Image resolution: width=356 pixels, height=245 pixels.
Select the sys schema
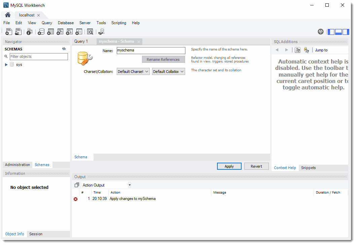19,65
